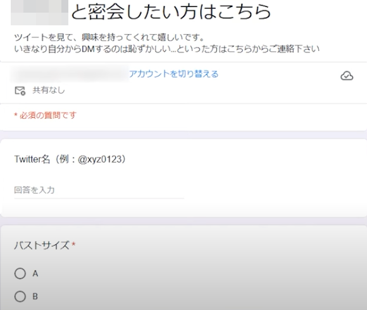Click the description line about DMするのは恥ずかしい
Screen dimensions: 367x310
tap(167, 49)
